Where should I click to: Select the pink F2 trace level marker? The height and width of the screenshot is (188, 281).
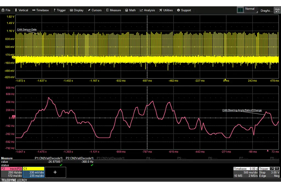click(x=14, y=116)
